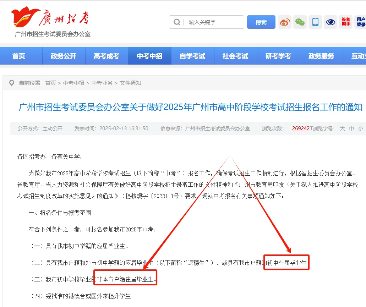Open the 政务公开 navigation tab
366x307 pixels.
64,56
